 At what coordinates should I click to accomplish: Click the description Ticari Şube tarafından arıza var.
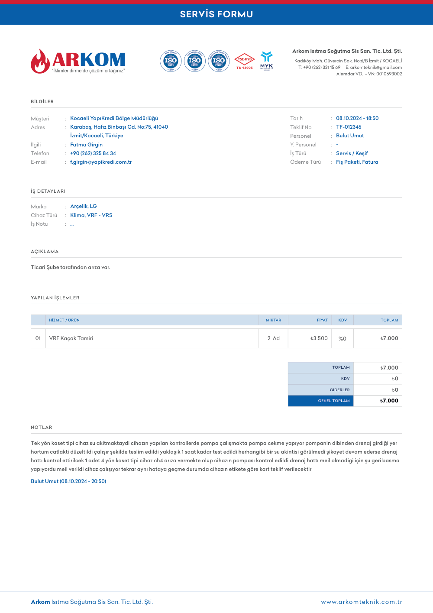71,267
